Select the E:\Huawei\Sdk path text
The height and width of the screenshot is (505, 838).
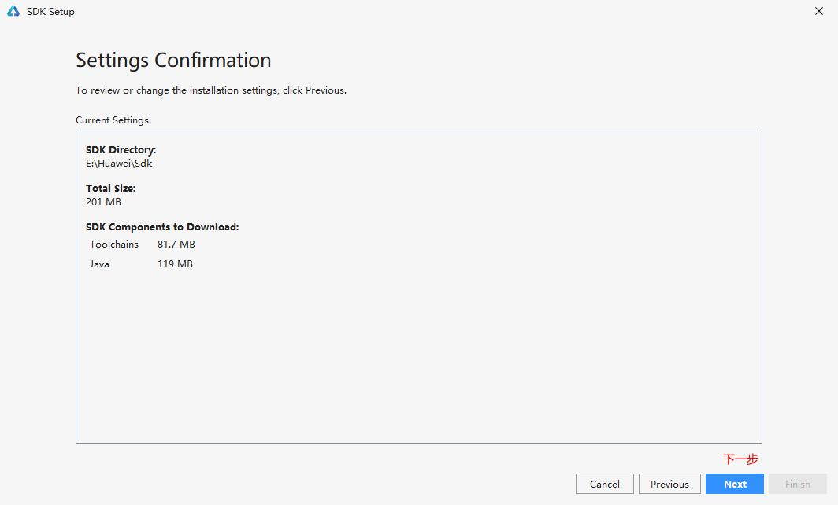(119, 164)
